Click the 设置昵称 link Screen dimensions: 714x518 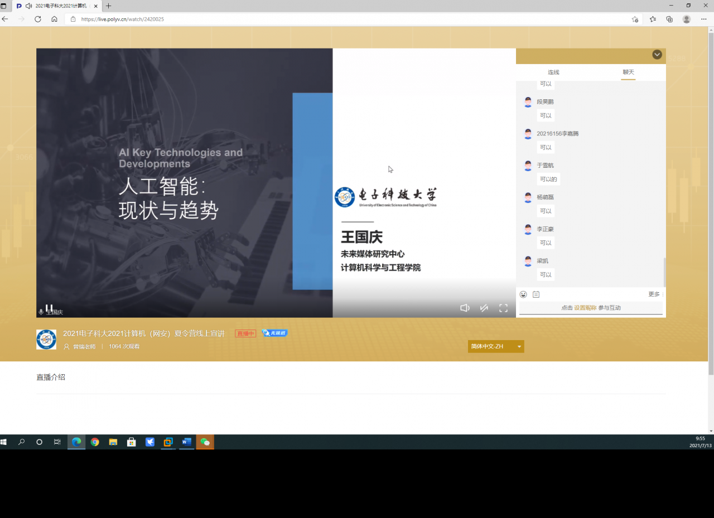[585, 308]
